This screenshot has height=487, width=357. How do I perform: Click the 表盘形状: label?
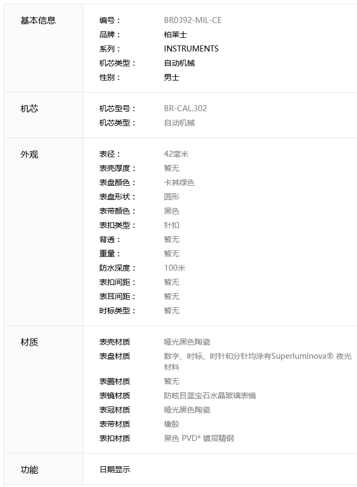click(118, 197)
